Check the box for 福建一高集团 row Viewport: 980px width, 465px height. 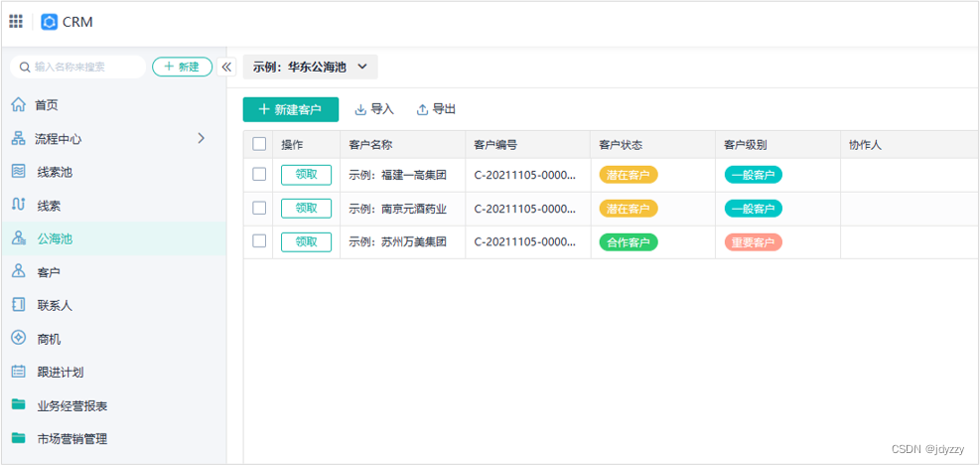tap(259, 175)
